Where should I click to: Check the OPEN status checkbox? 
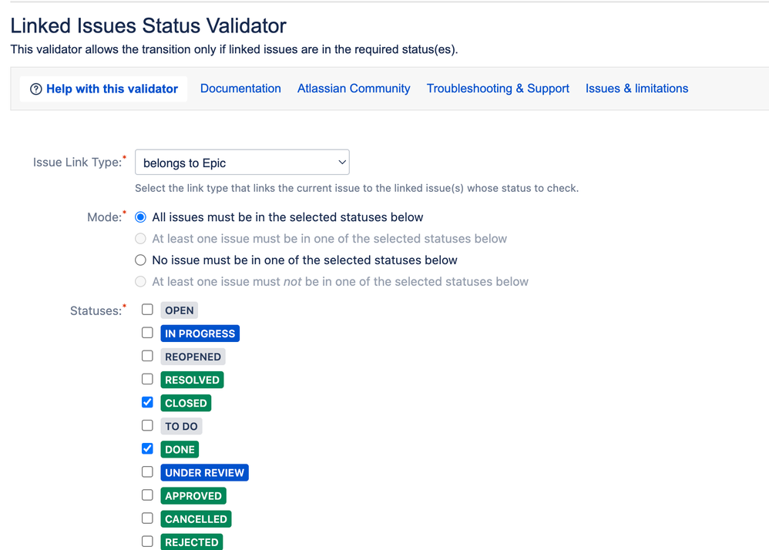tap(147, 310)
